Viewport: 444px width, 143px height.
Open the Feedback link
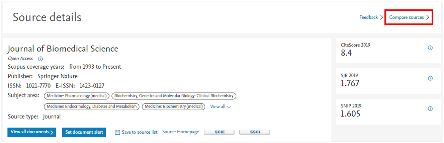point(369,17)
